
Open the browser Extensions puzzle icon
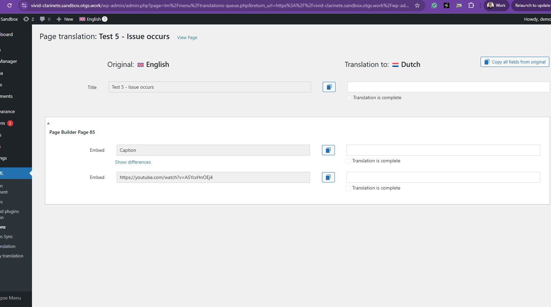pyautogui.click(x=471, y=5)
